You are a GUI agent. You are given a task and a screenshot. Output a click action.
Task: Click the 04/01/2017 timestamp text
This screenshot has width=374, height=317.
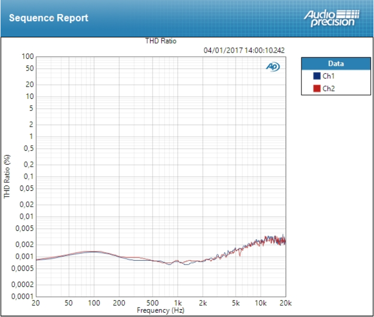244,50
